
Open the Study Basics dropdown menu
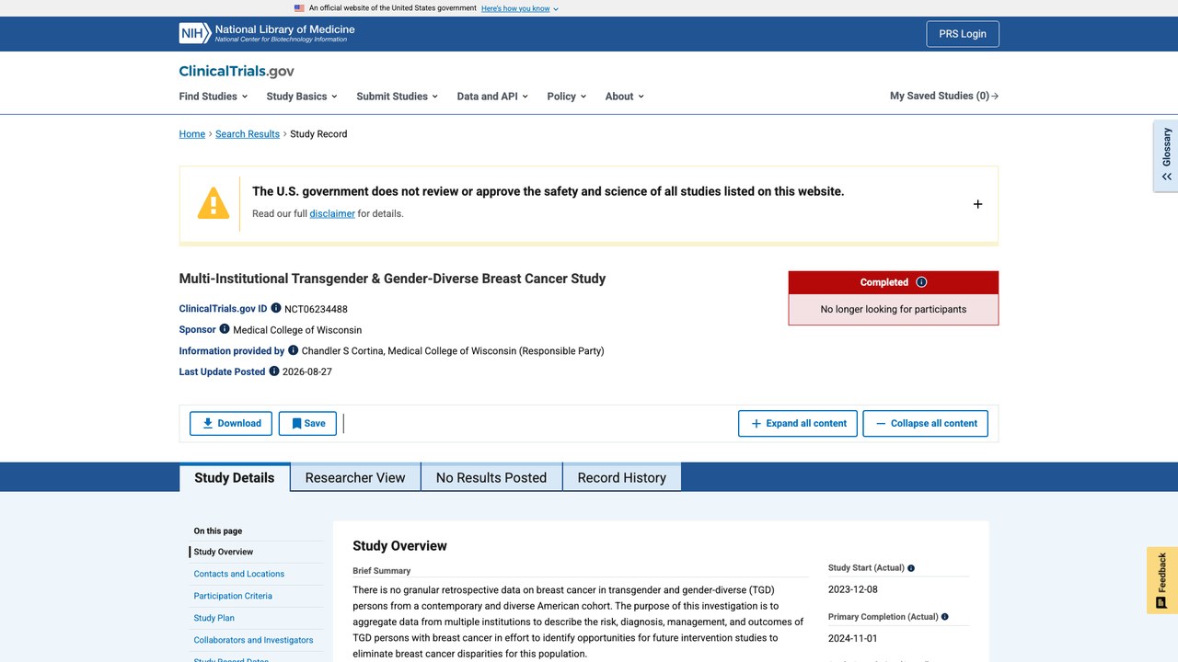coord(302,97)
